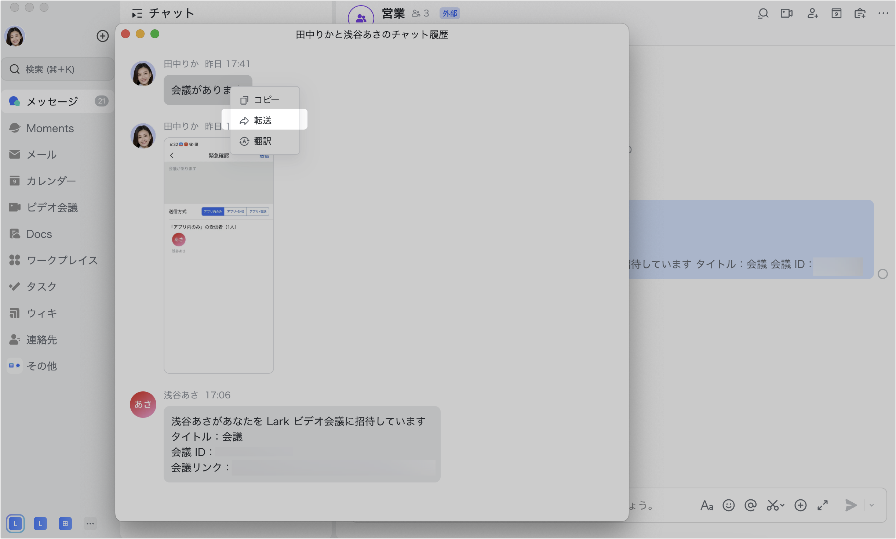Viewport: 896px width, 539px height.
Task: Open the shared screenshot thumbnail 緊急確認
Action: click(219, 256)
